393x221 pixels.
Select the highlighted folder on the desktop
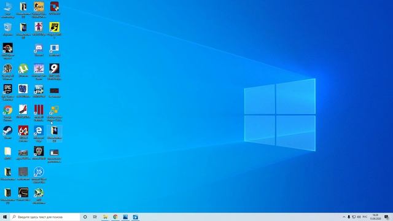(55, 134)
